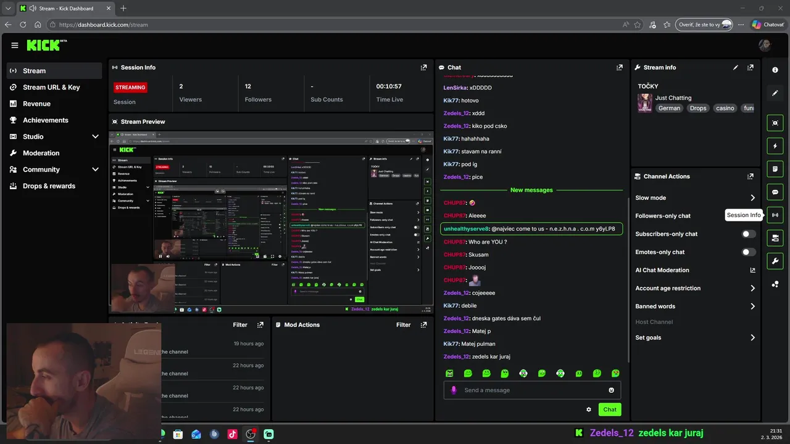Screen dimensions: 790x444
Task: Toggle Subscribers-only chat switch
Action: tap(749, 234)
